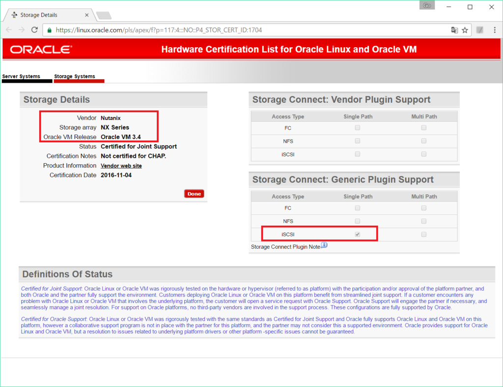Click the NX Series storage array value
Image resolution: width=503 pixels, height=387 pixels.
[x=115, y=127]
